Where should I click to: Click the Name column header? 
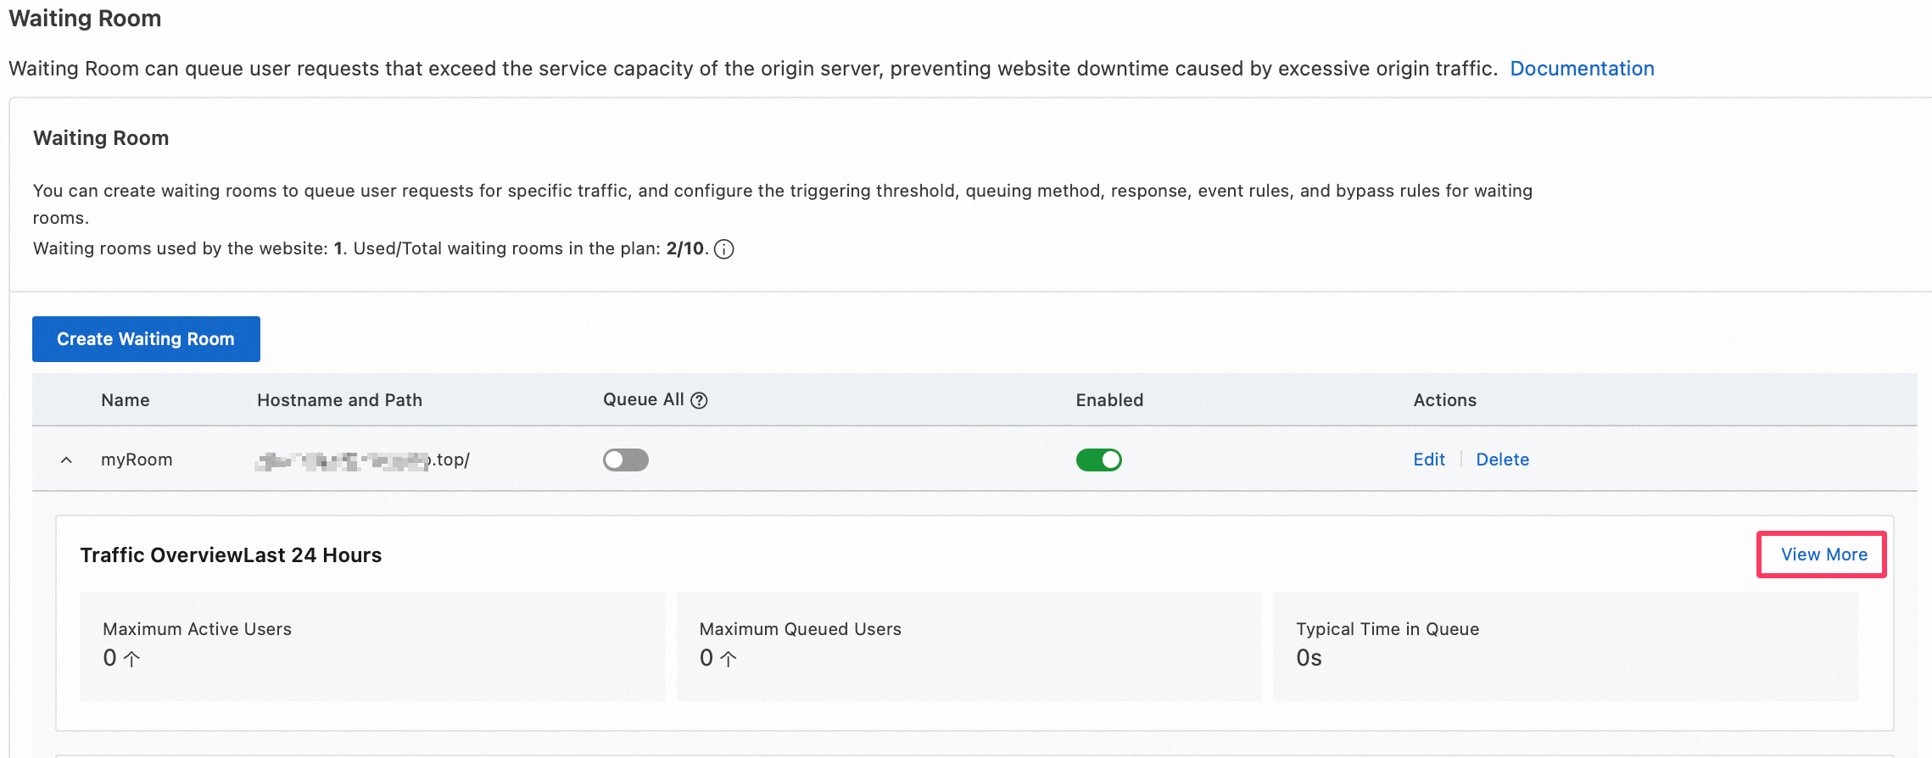click(126, 400)
